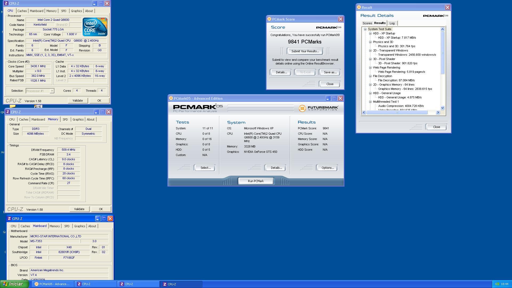Click Close in the Result window
The image size is (512, 288).
coord(436,127)
